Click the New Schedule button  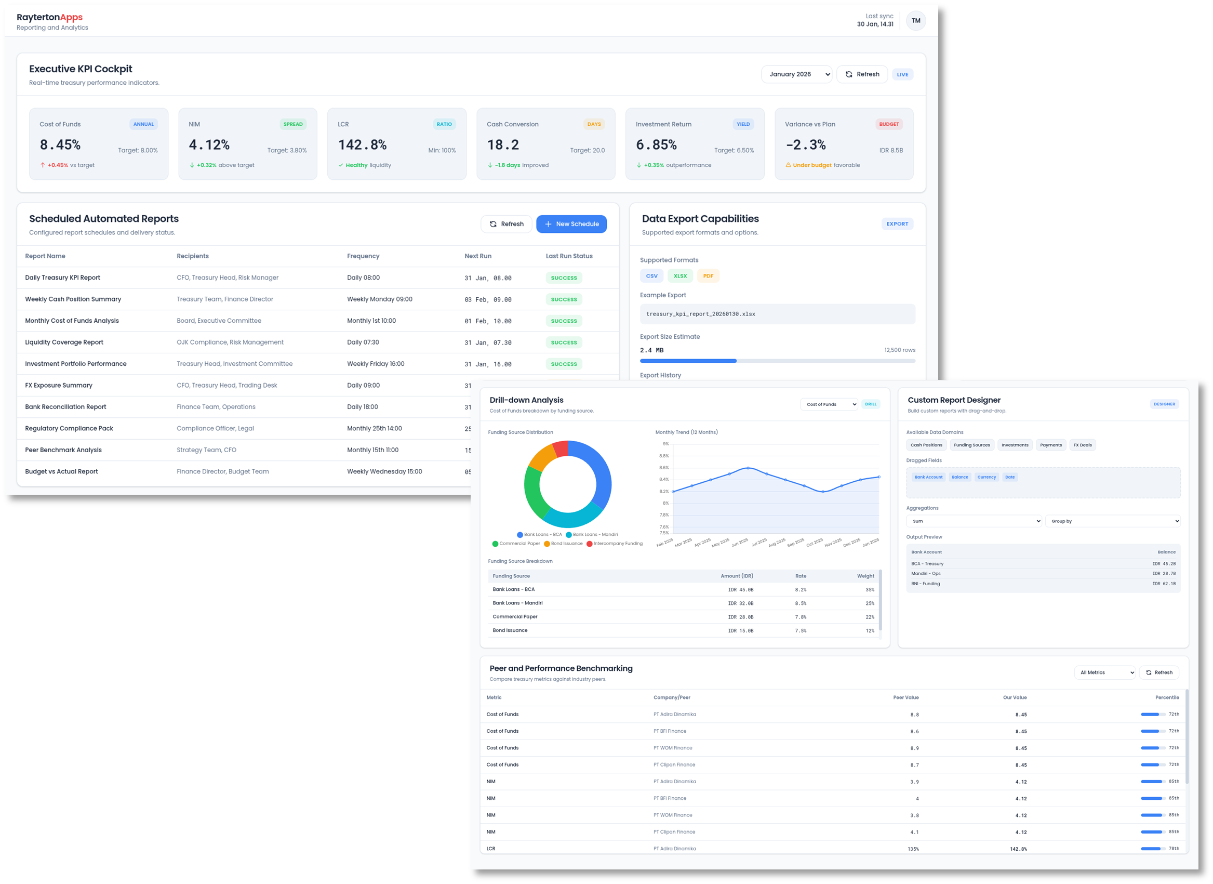pyautogui.click(x=571, y=223)
